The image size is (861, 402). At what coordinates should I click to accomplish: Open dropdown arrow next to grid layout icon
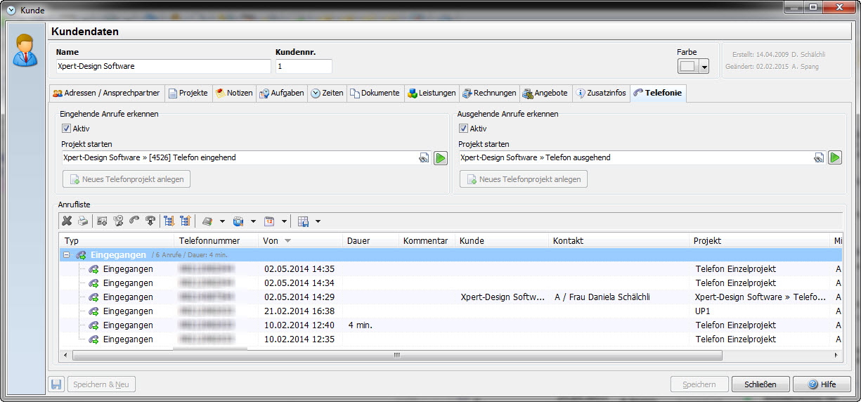click(x=318, y=221)
